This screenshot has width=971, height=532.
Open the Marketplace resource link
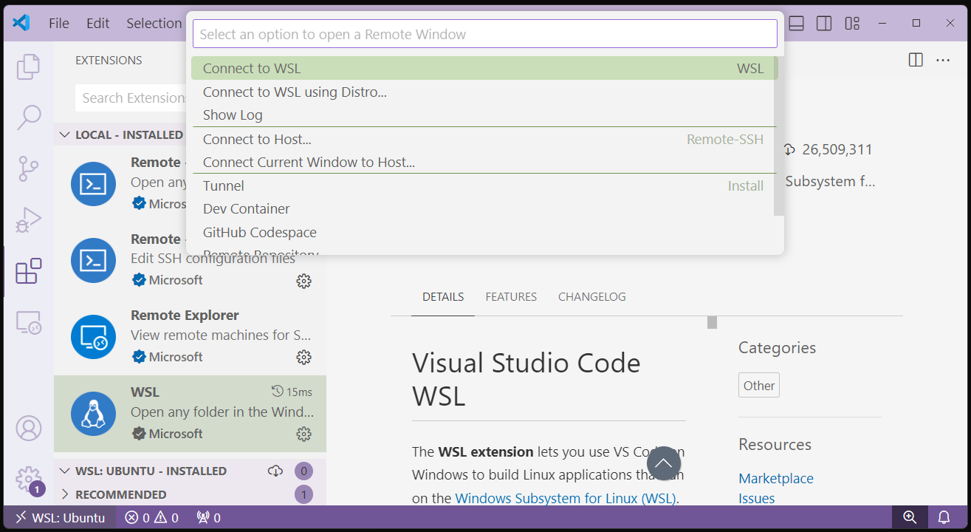(776, 478)
